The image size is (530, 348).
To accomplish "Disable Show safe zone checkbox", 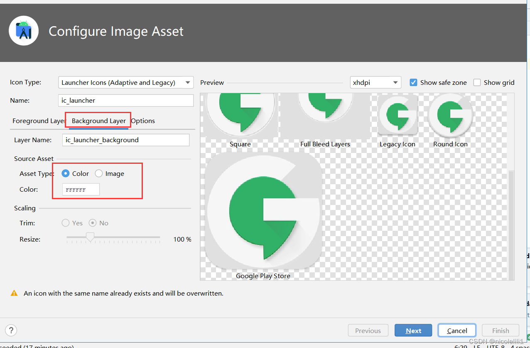I will click(x=413, y=82).
